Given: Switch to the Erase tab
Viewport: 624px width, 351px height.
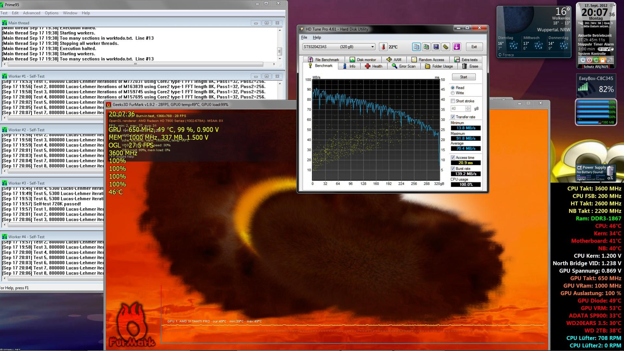Looking at the screenshot, I should 470,66.
